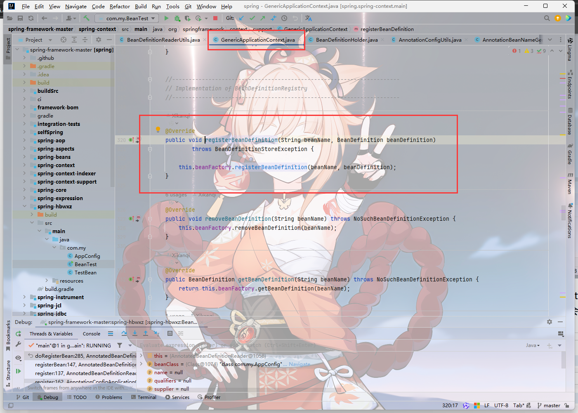The width and height of the screenshot is (578, 413).
Task: Open Debug panel settings gear icon
Action: [x=550, y=322]
